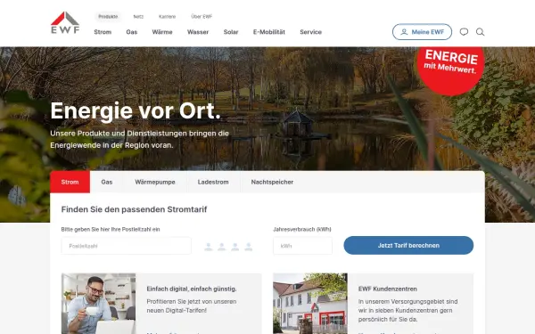The image size is (535, 334).
Task: Open the Gas navigation item
Action: pyautogui.click(x=132, y=32)
